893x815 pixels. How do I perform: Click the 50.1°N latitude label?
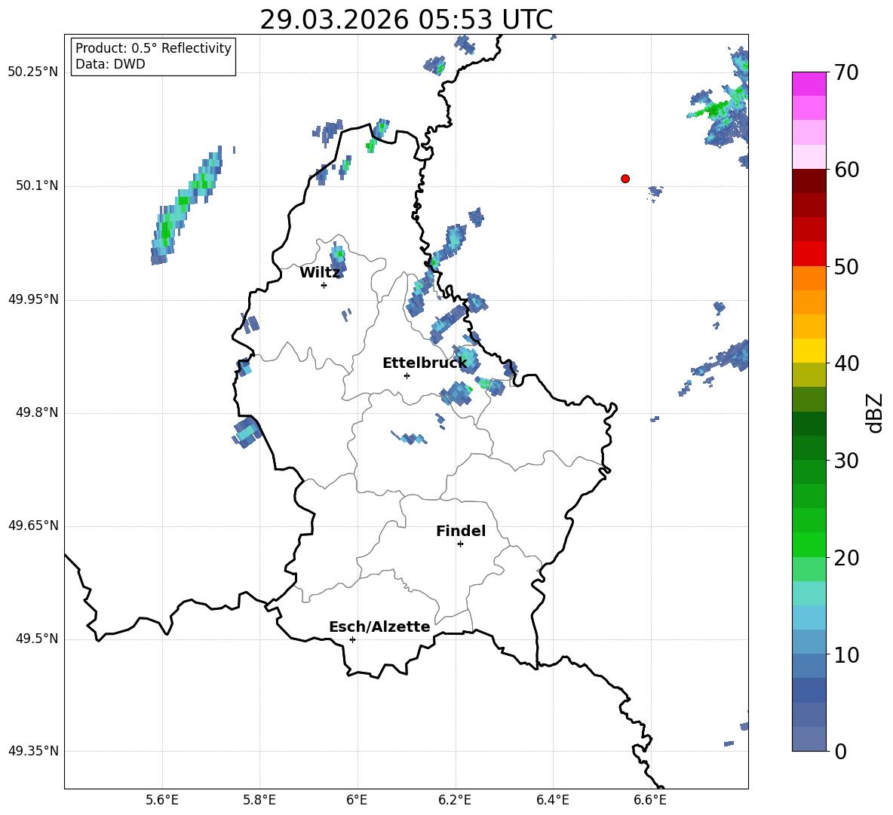[x=37, y=186]
